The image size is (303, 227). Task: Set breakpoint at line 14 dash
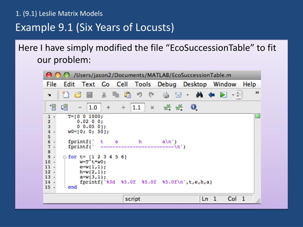pos(54,182)
